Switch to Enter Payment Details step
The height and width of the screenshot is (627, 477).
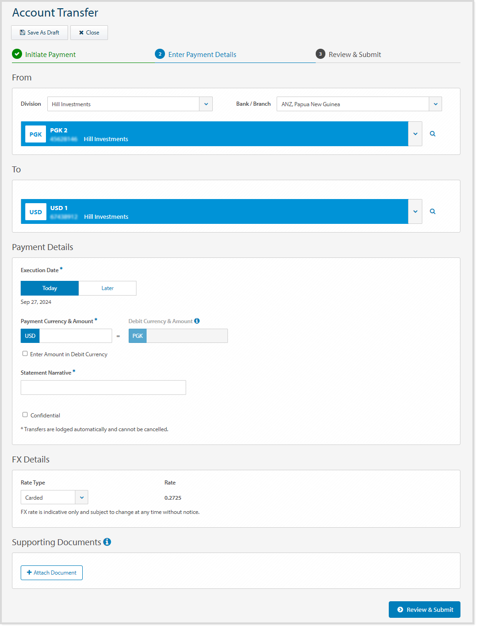202,55
